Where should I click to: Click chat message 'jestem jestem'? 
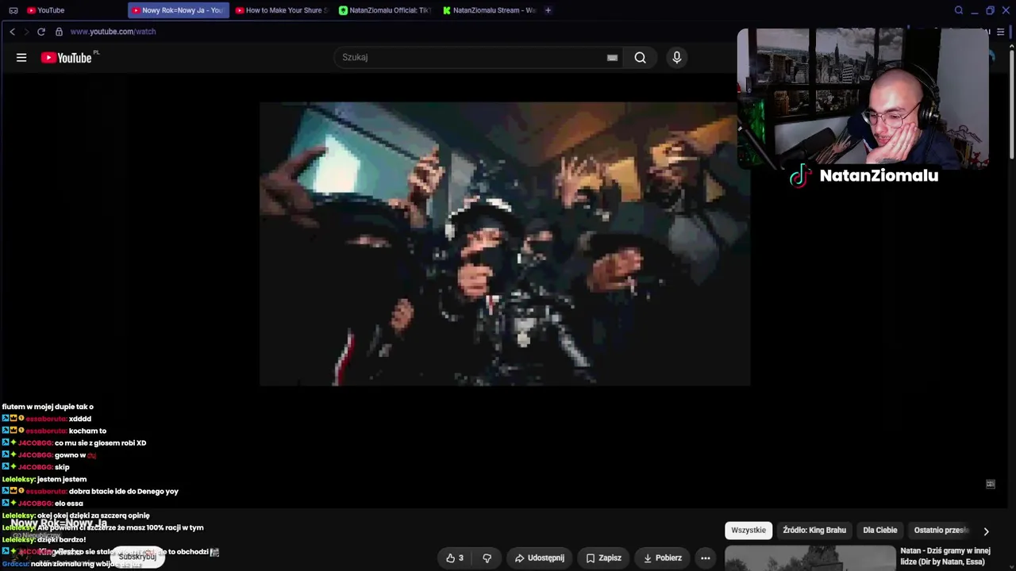(x=62, y=480)
